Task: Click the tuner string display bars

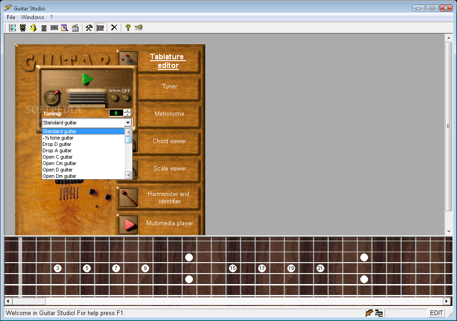Action: pyautogui.click(x=86, y=98)
